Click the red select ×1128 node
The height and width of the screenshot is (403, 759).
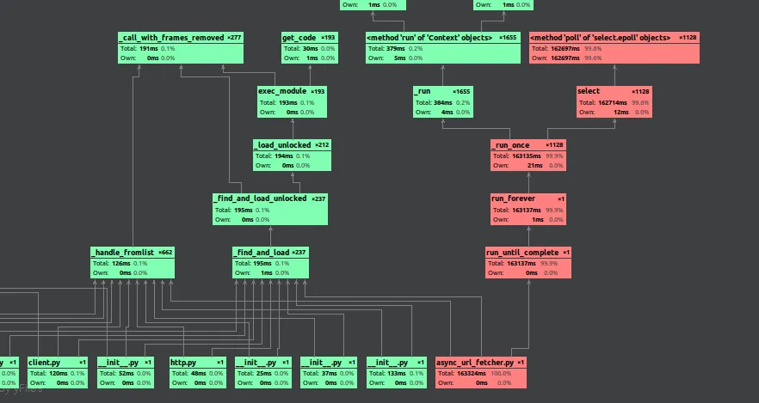[x=614, y=101]
